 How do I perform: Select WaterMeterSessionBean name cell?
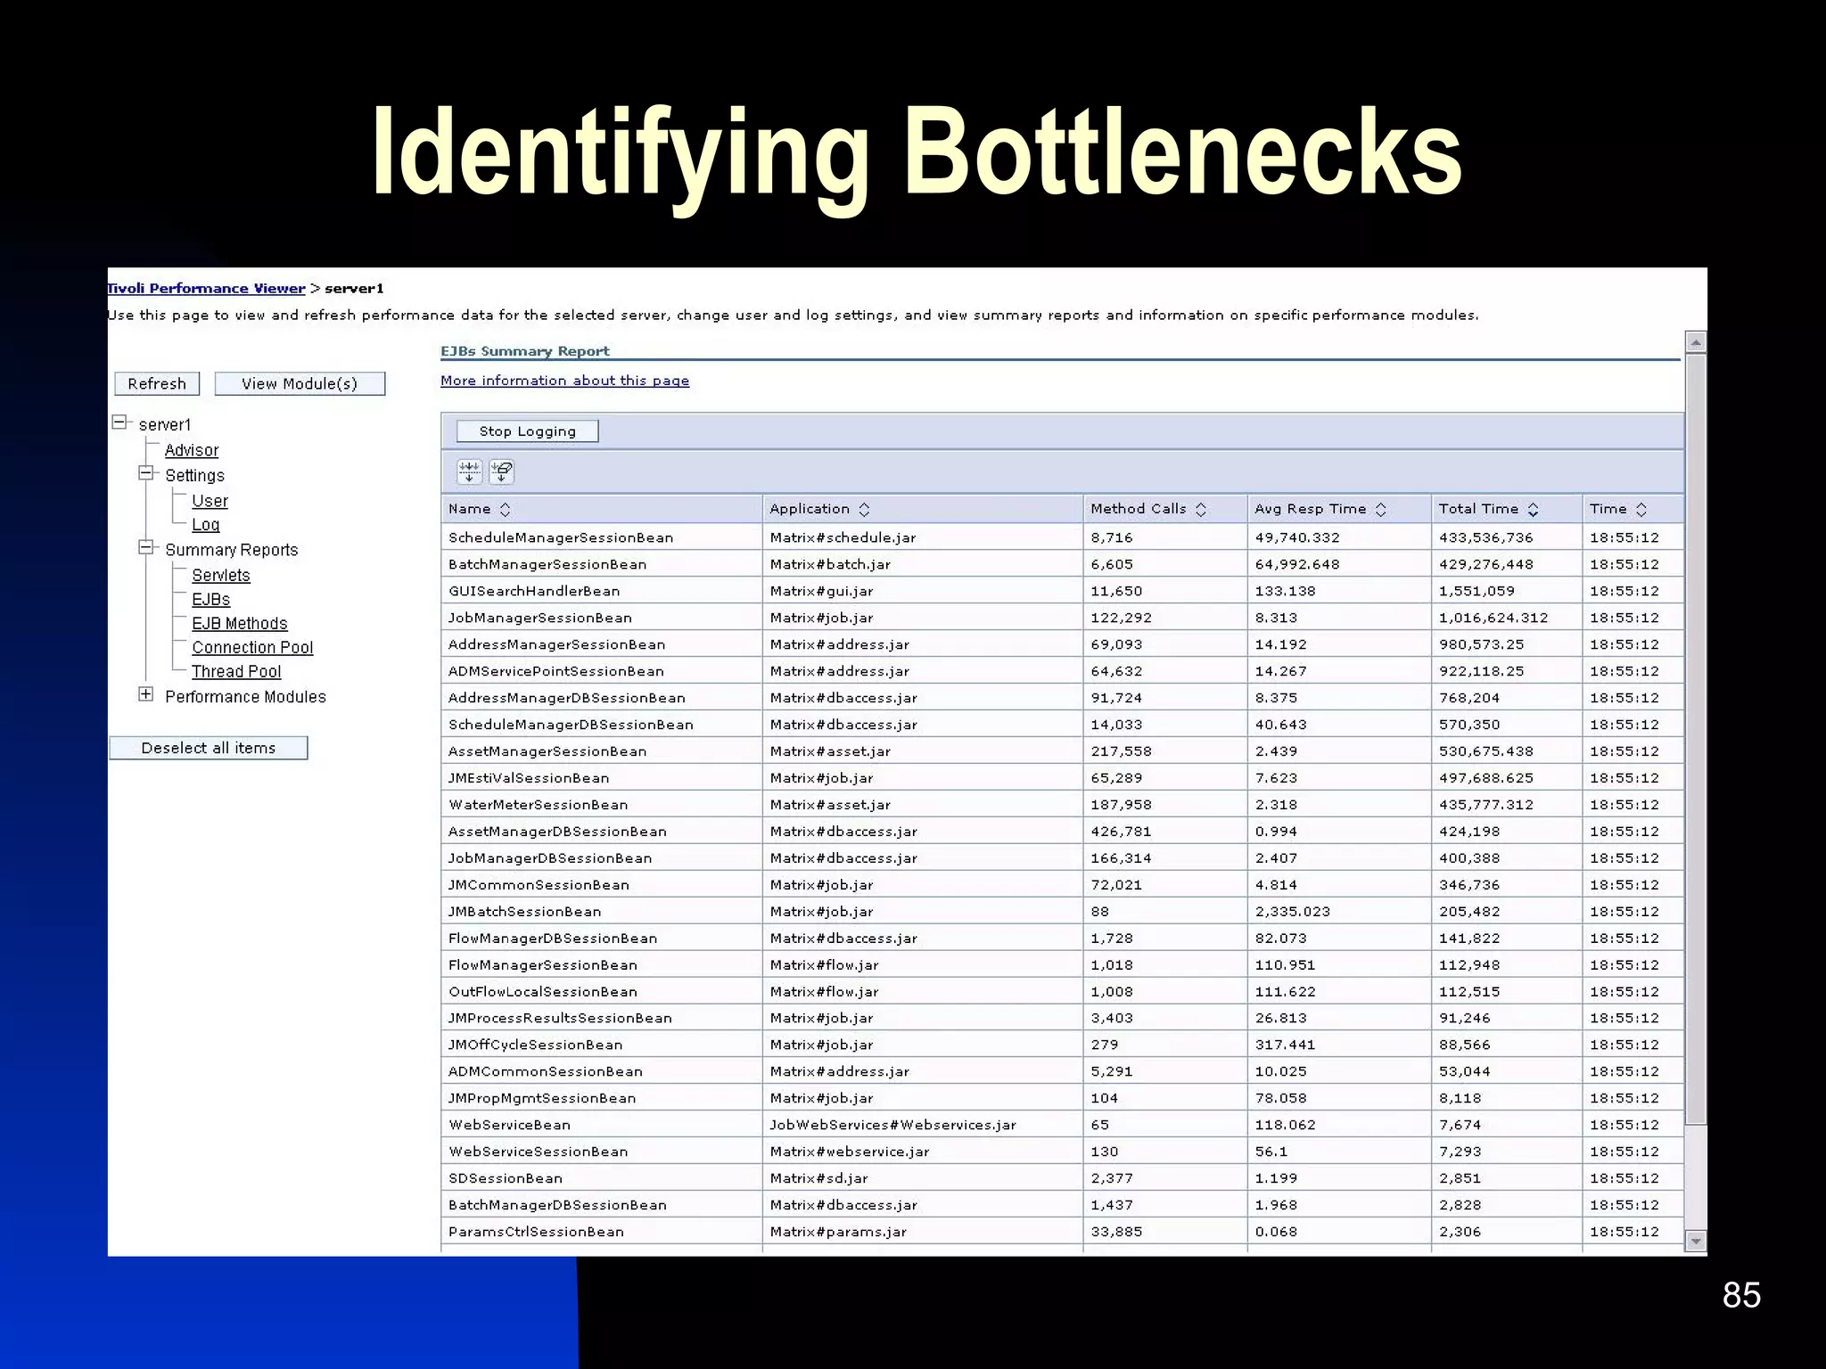[x=602, y=805]
